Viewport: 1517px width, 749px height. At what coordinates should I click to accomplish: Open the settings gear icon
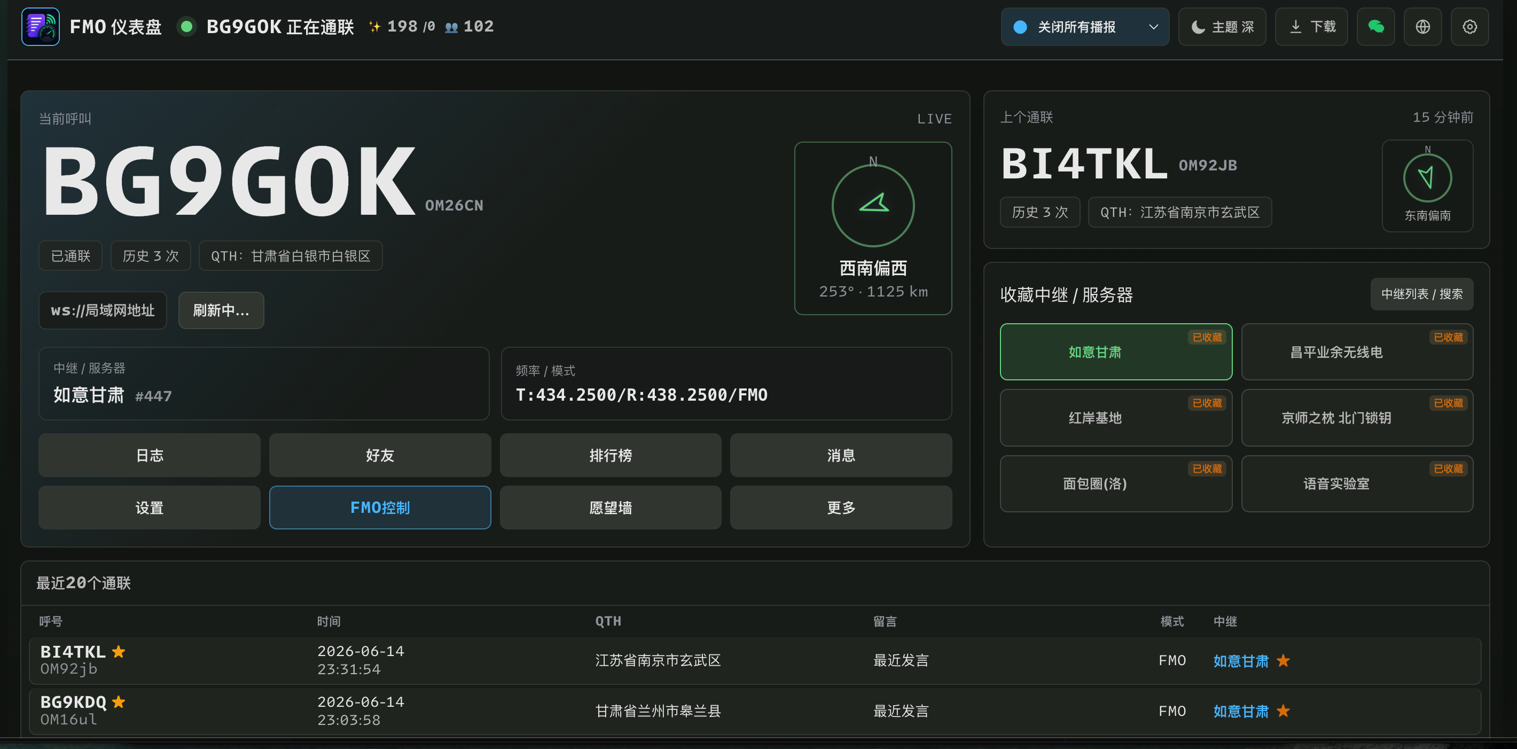click(x=1469, y=27)
